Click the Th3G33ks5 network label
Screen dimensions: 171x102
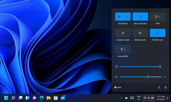point(123,24)
